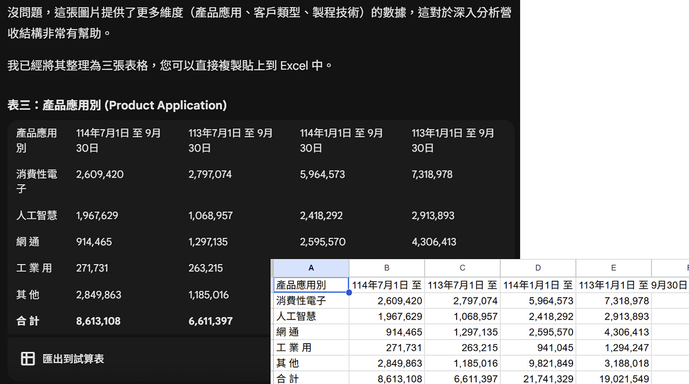Select spreadsheet cell 合 計 in column A
Viewport: 689px width, 384px height.
click(311, 378)
